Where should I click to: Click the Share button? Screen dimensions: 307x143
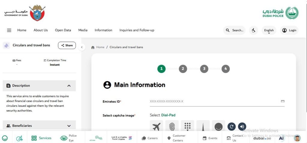pyautogui.click(x=67, y=45)
